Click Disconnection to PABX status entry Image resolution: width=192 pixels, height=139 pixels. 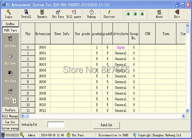(x=113, y=135)
